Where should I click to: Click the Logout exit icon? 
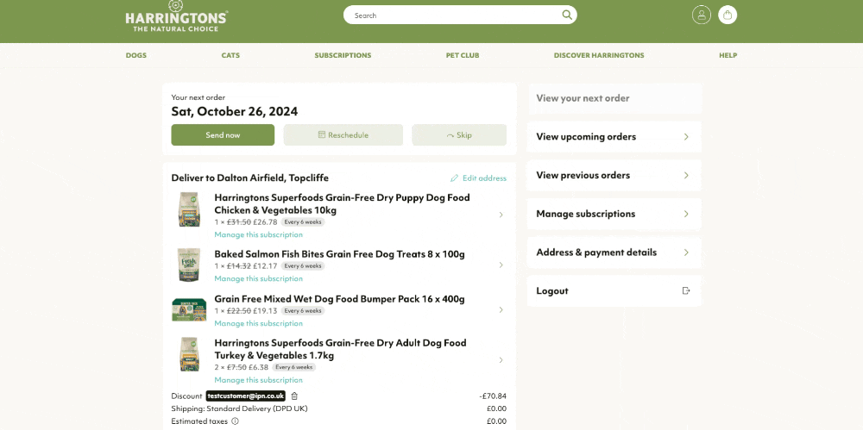click(686, 291)
